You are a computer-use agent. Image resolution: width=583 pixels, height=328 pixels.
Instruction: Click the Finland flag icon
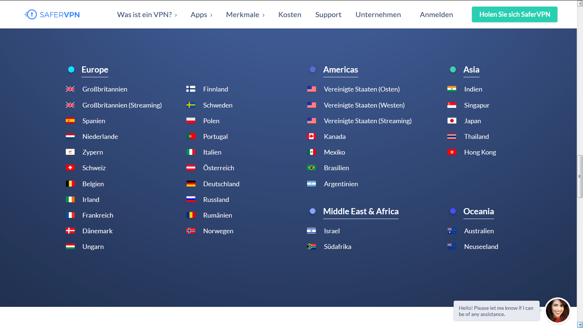191,89
